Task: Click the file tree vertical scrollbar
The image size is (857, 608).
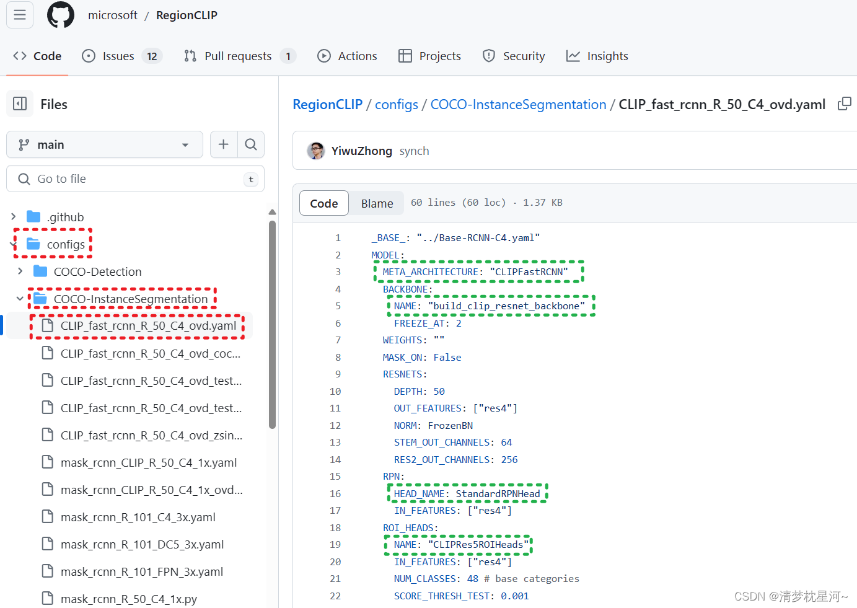Action: click(272, 324)
